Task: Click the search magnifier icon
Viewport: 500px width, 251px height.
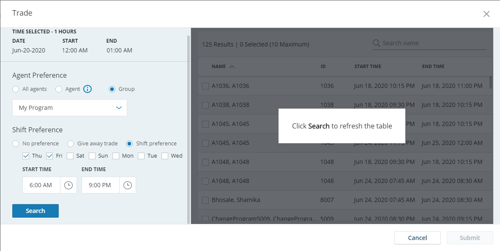Action: [x=377, y=43]
